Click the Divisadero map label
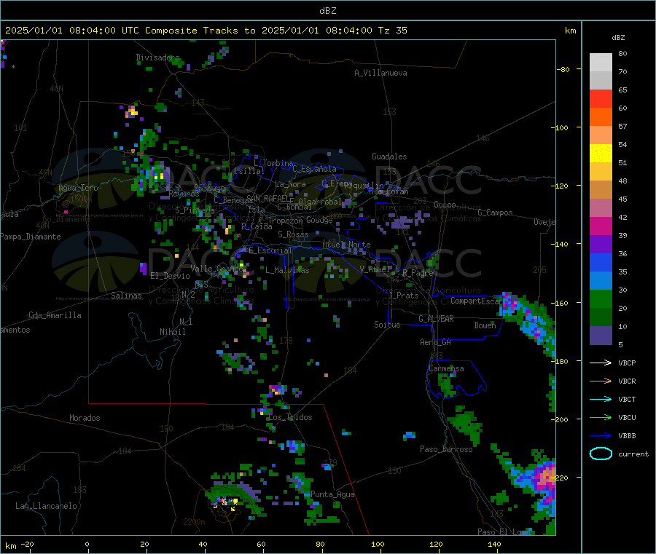 pos(157,58)
